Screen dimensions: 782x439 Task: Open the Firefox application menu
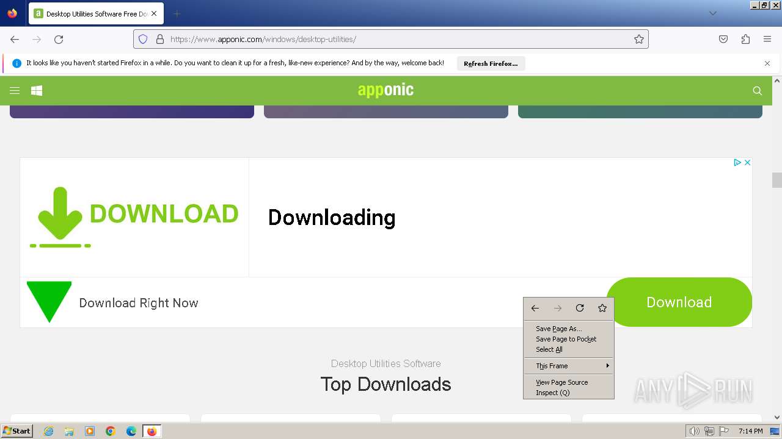pos(767,39)
